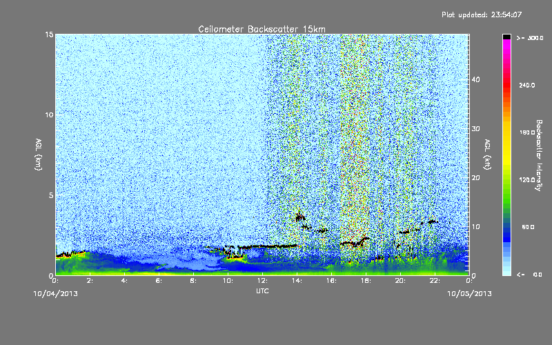Click the 22: hour tick on the time axis

click(x=435, y=281)
